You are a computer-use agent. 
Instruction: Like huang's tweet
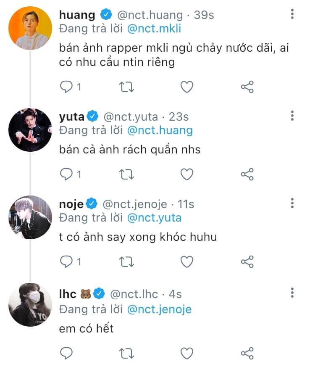click(x=186, y=87)
